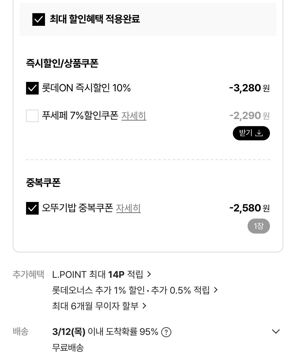Click the -3,280원 instant discount amount
Image resolution: width=296 pixels, height=356 pixels.
(x=249, y=88)
